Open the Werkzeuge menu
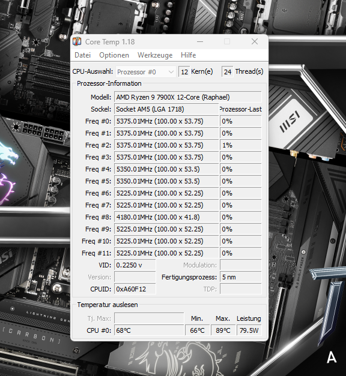Viewport: 346px width, 376px height. 155,55
